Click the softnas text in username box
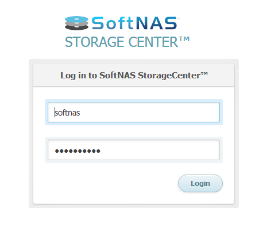 67,113
